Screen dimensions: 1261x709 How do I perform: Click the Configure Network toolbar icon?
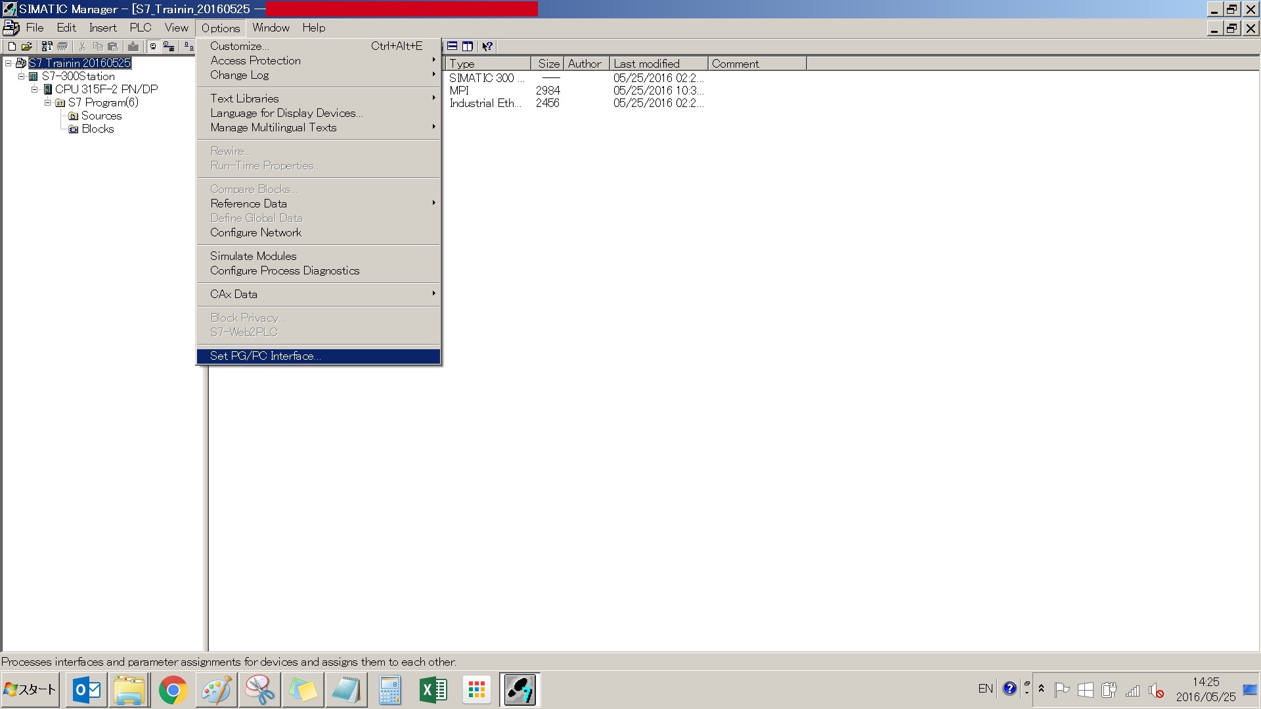pos(169,47)
